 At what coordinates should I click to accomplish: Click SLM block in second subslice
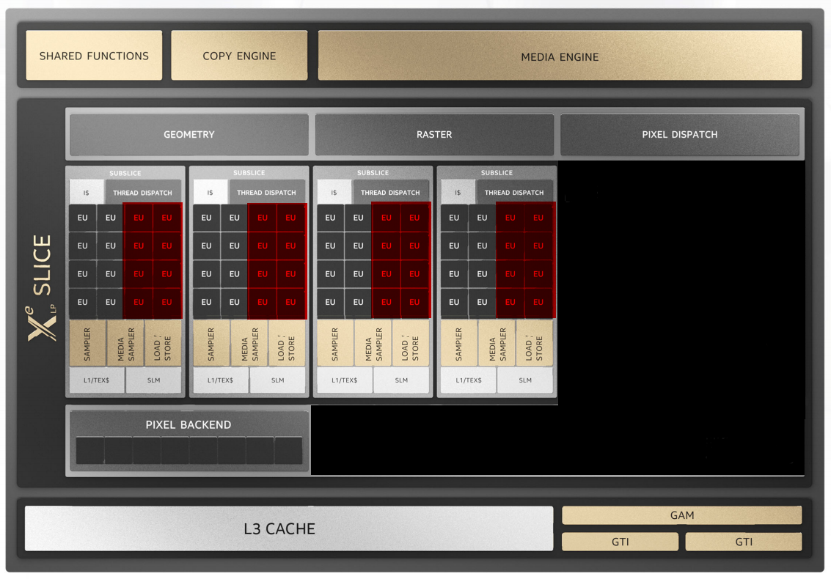(x=278, y=380)
